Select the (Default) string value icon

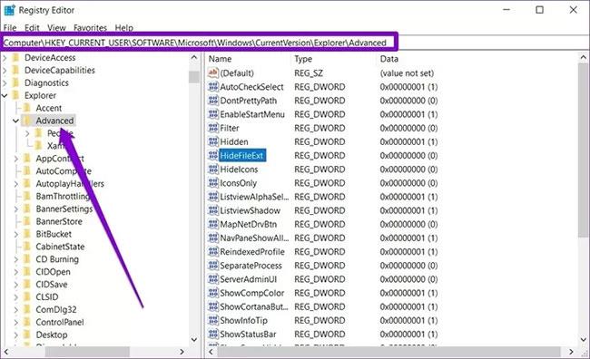[x=213, y=73]
